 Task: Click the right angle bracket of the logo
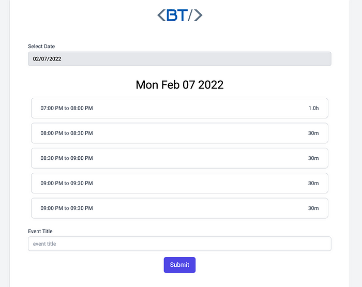[x=198, y=15]
